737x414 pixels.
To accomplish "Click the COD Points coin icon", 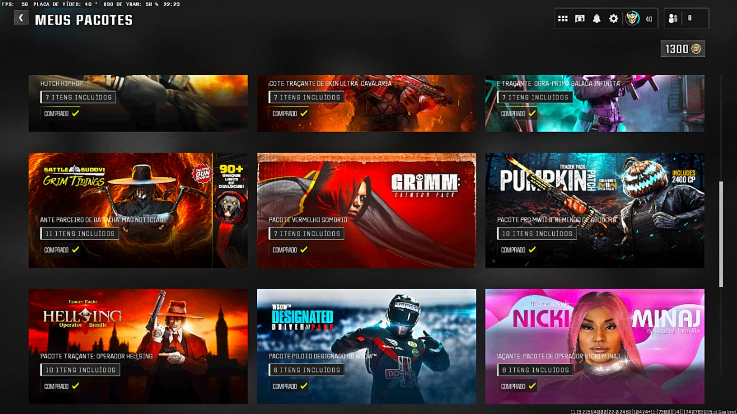I will [696, 49].
